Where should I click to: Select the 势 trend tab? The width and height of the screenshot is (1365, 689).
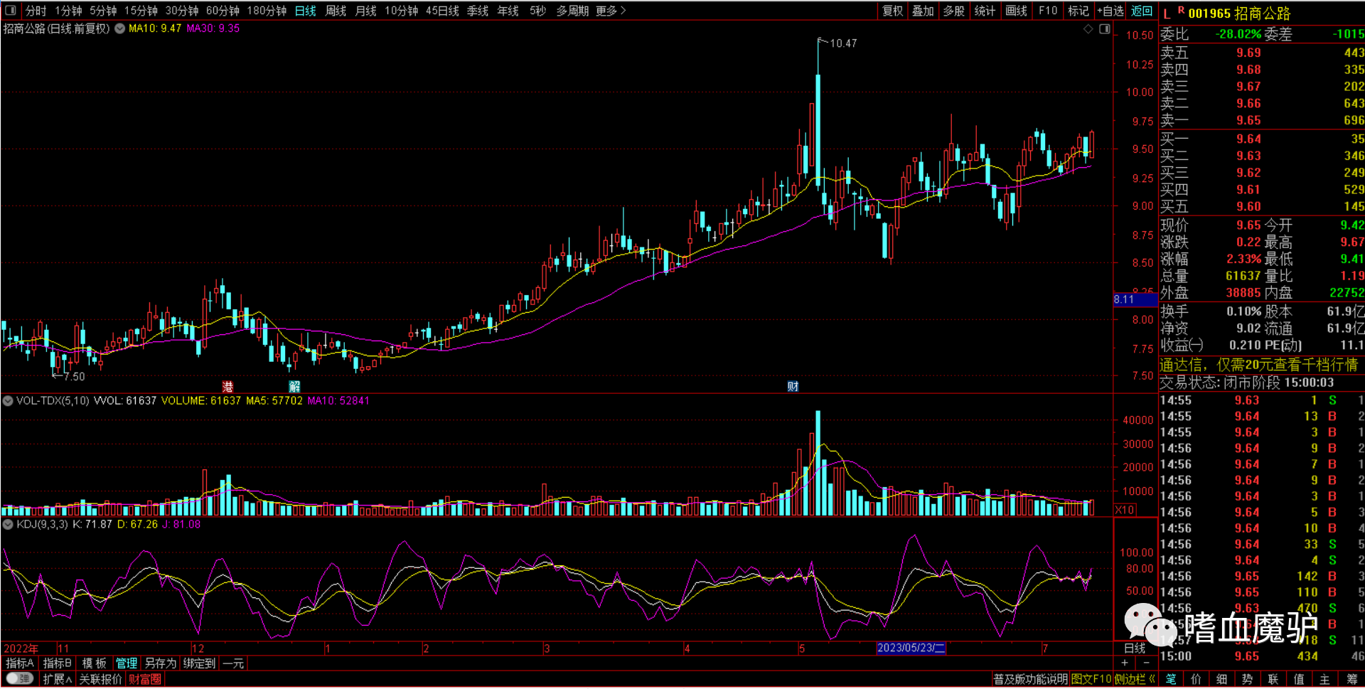pyautogui.click(x=1247, y=680)
